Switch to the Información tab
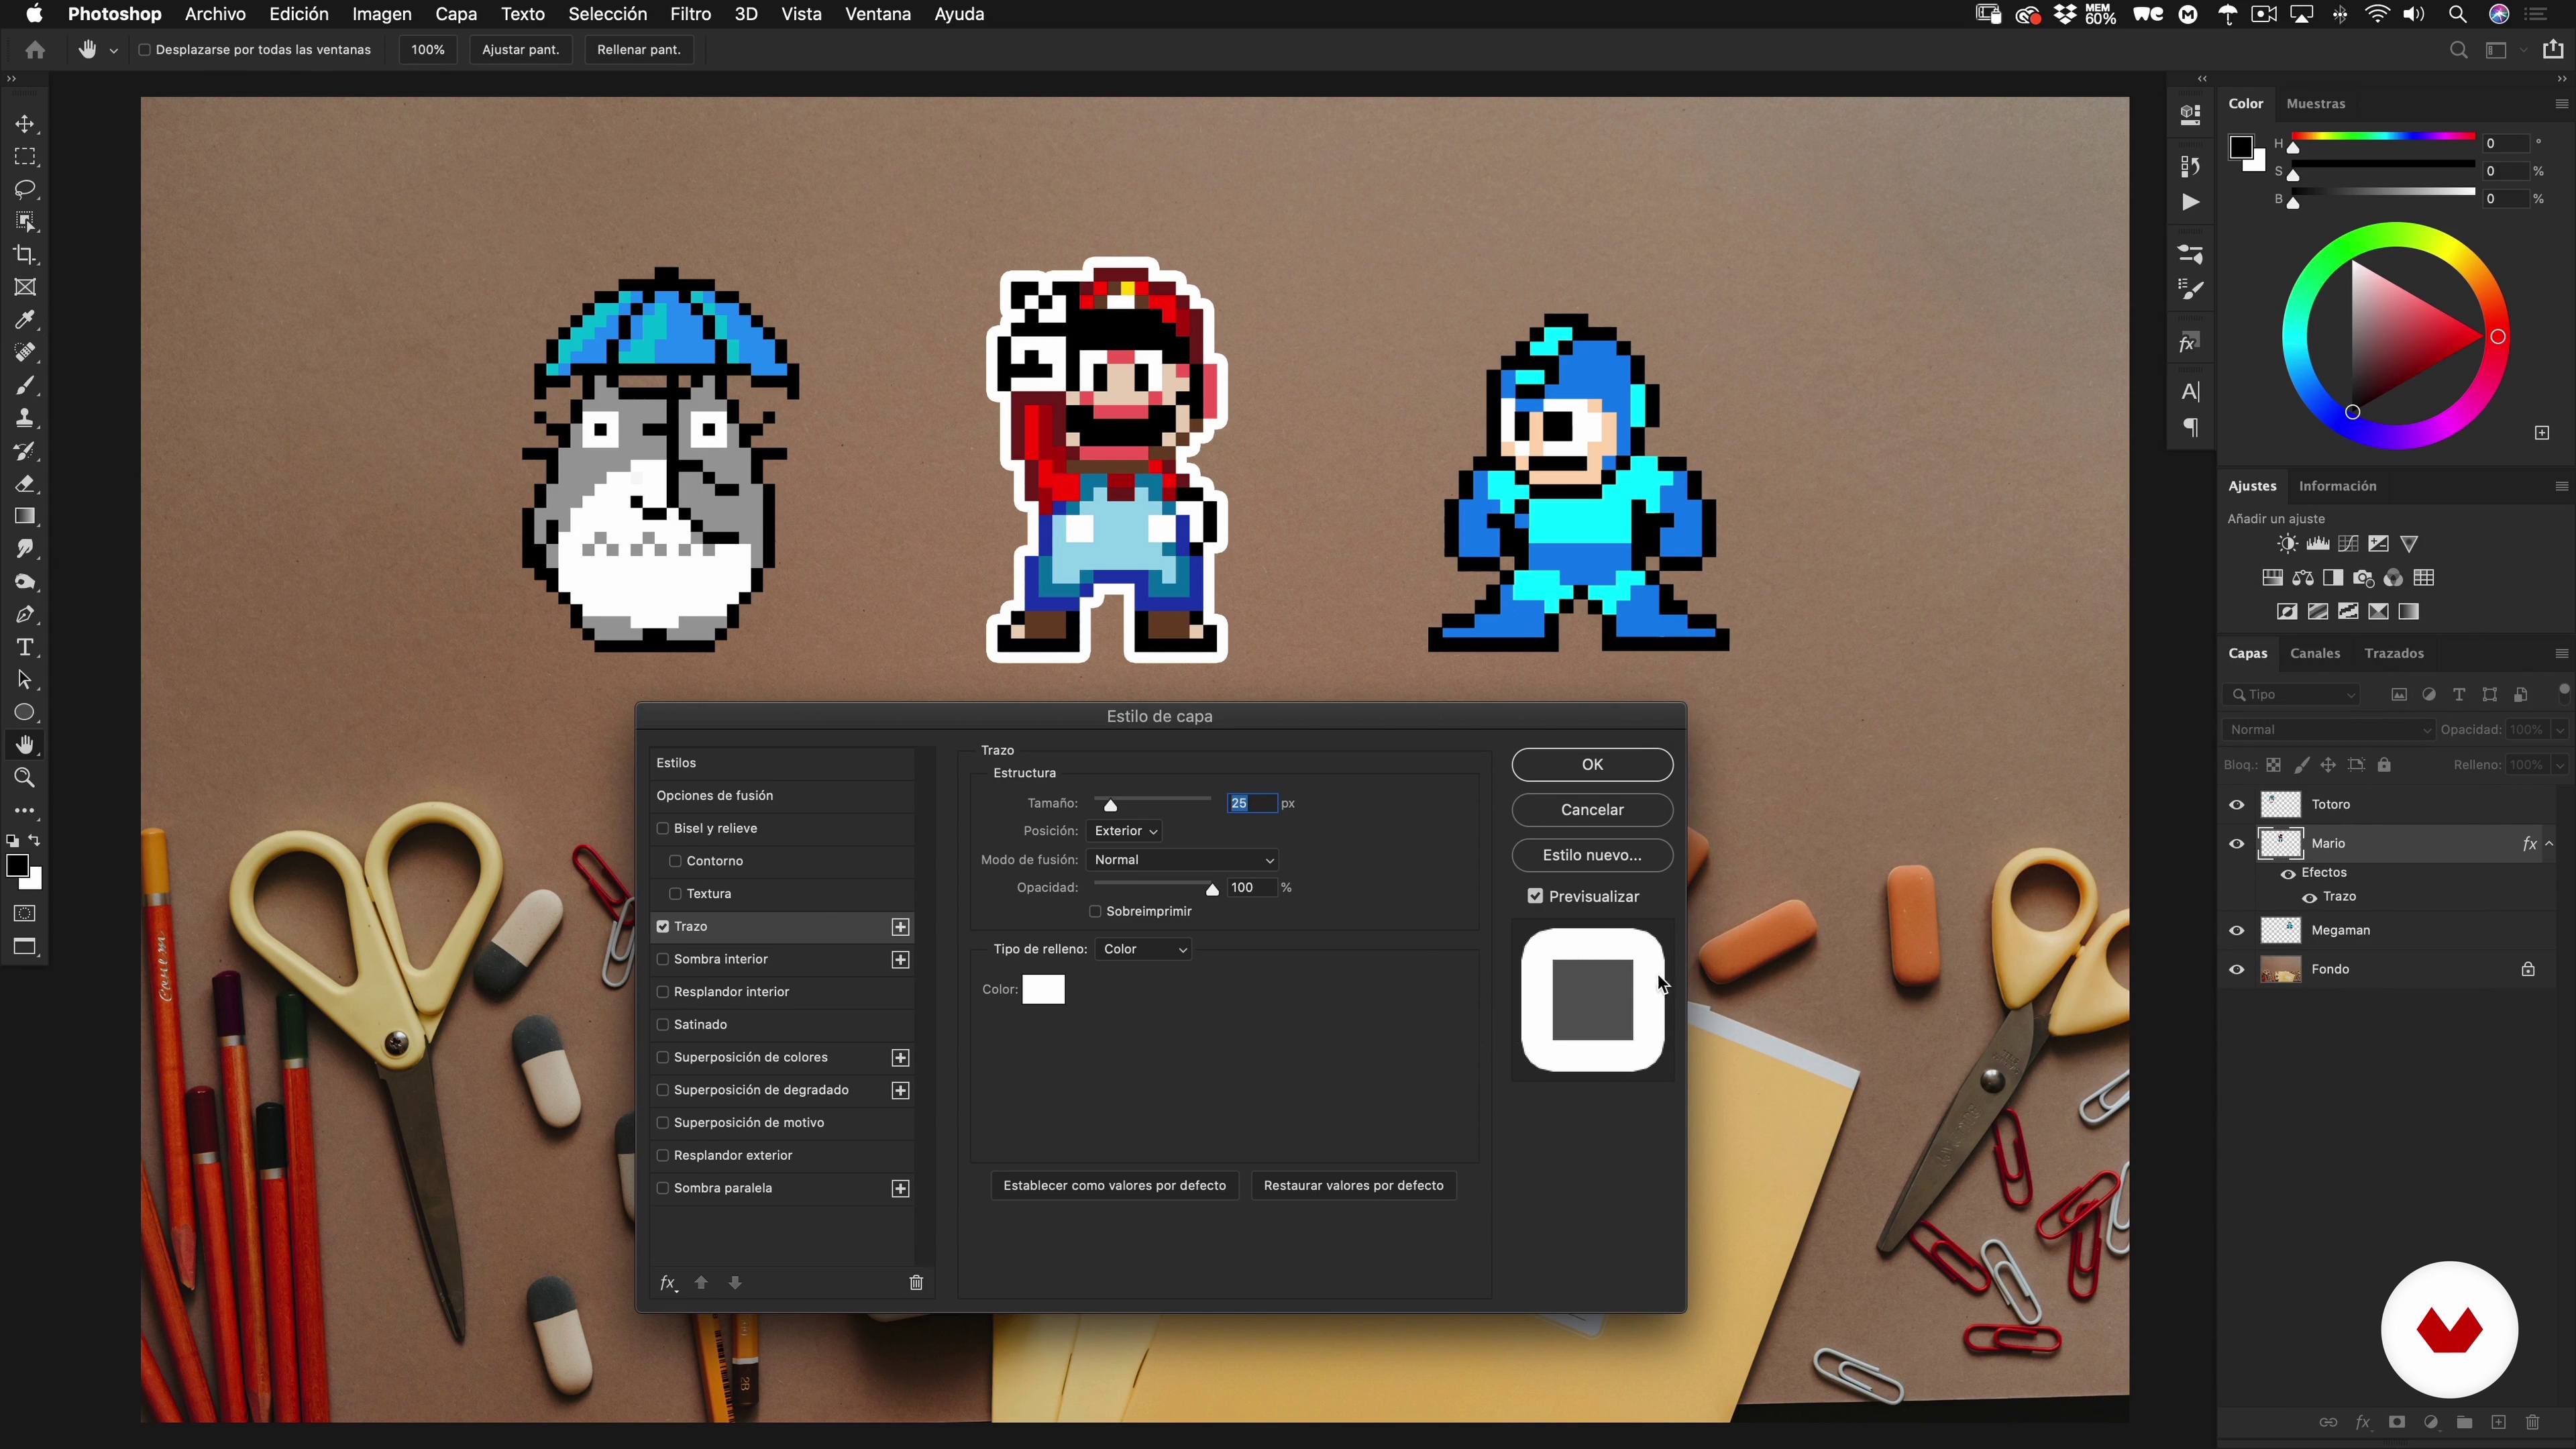Viewport: 2576px width, 1449px height. tap(2337, 486)
